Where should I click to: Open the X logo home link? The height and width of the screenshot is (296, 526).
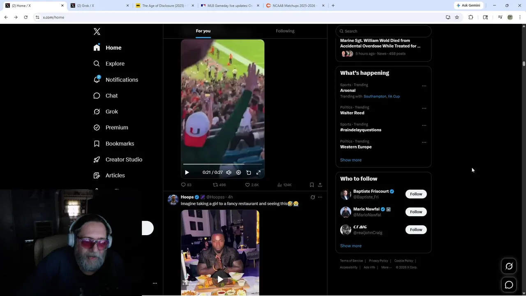[x=97, y=32]
